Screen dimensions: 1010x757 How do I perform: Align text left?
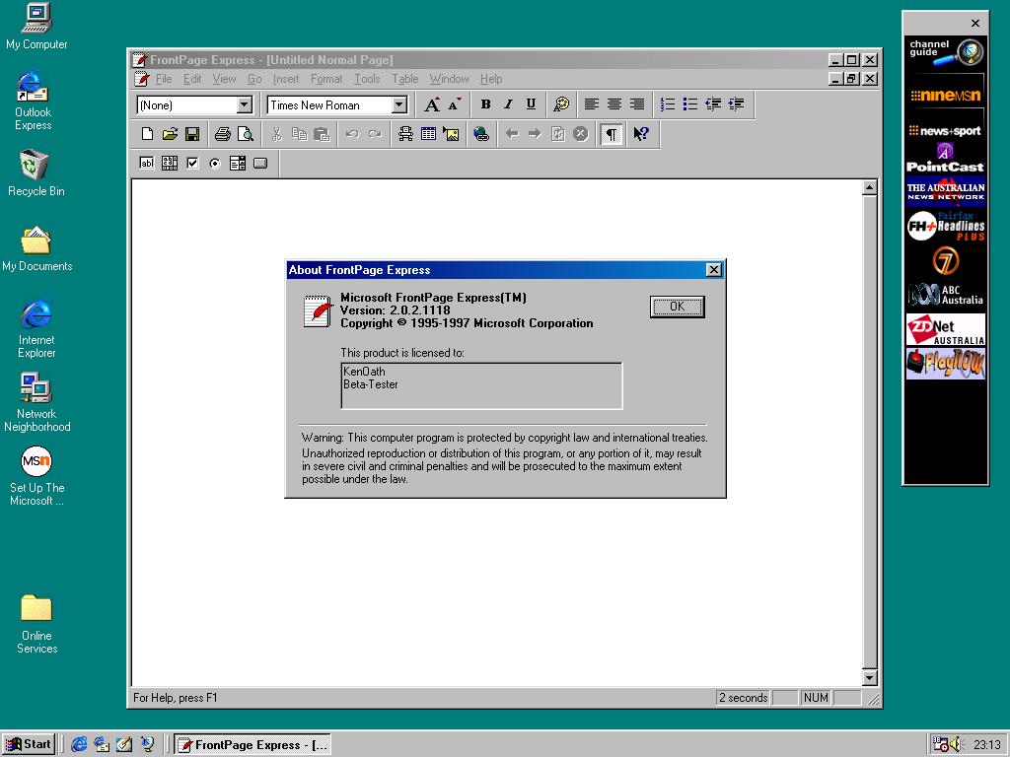[x=592, y=104]
